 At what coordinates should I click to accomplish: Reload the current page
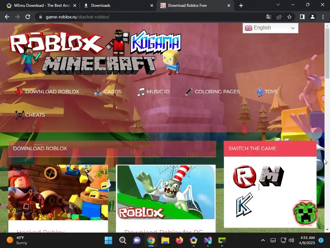pos(28,17)
